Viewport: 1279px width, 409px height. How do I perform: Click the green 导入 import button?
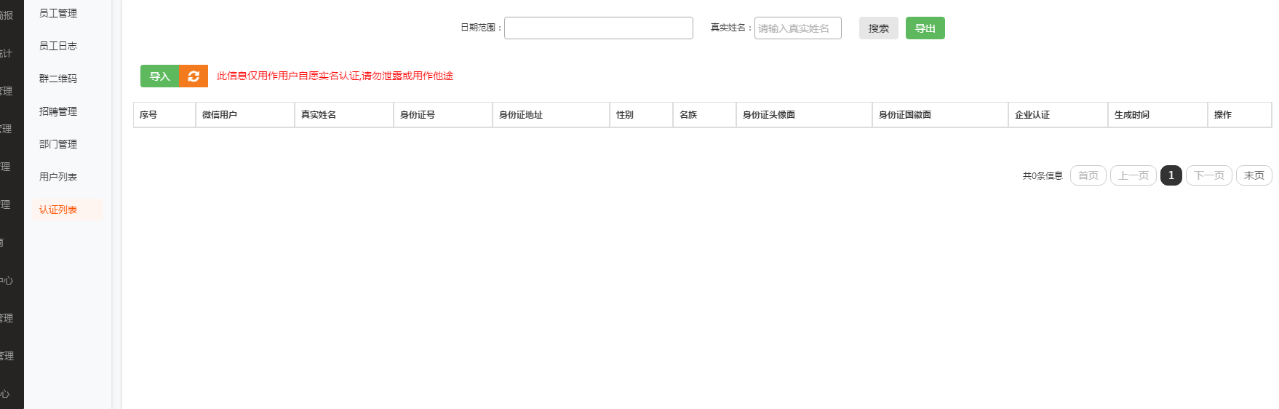[159, 76]
